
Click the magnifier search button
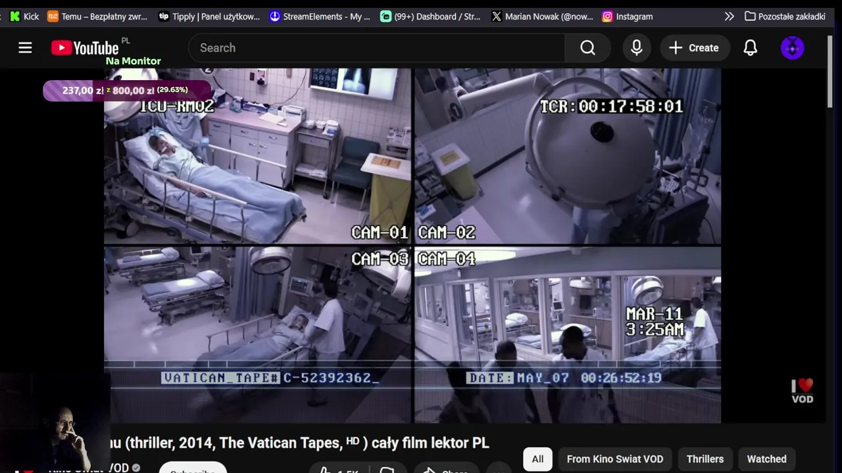[587, 48]
